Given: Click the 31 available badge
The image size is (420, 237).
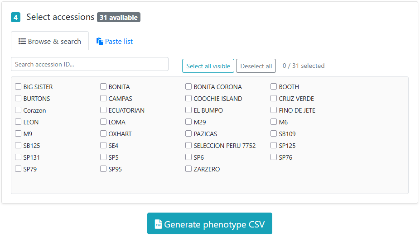Looking at the screenshot, I should [x=119, y=17].
